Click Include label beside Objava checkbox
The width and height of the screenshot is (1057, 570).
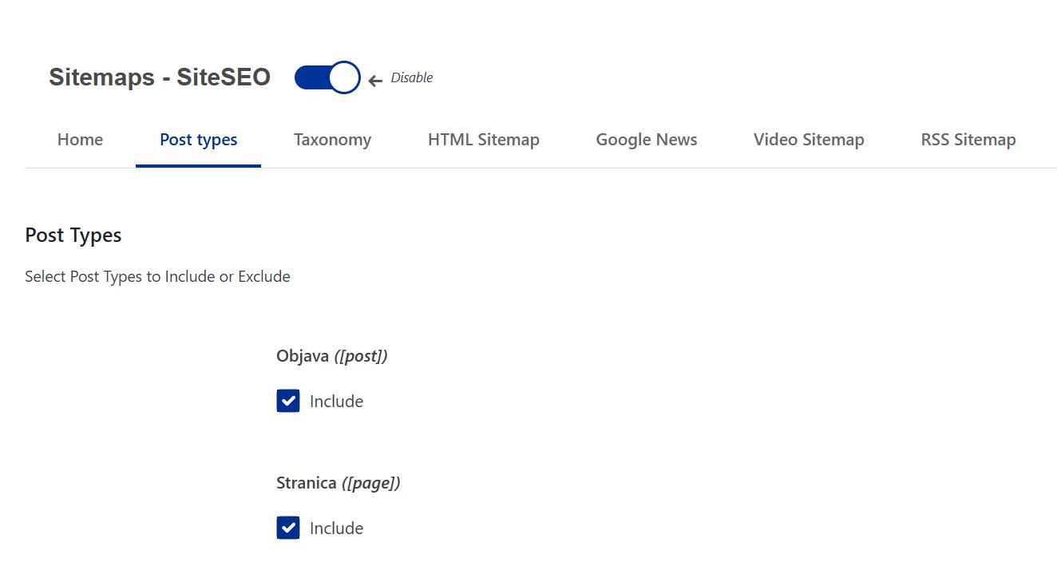click(x=336, y=401)
